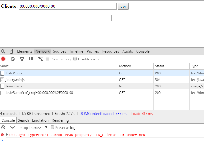Enable Preserve log in Network panel

48,59
